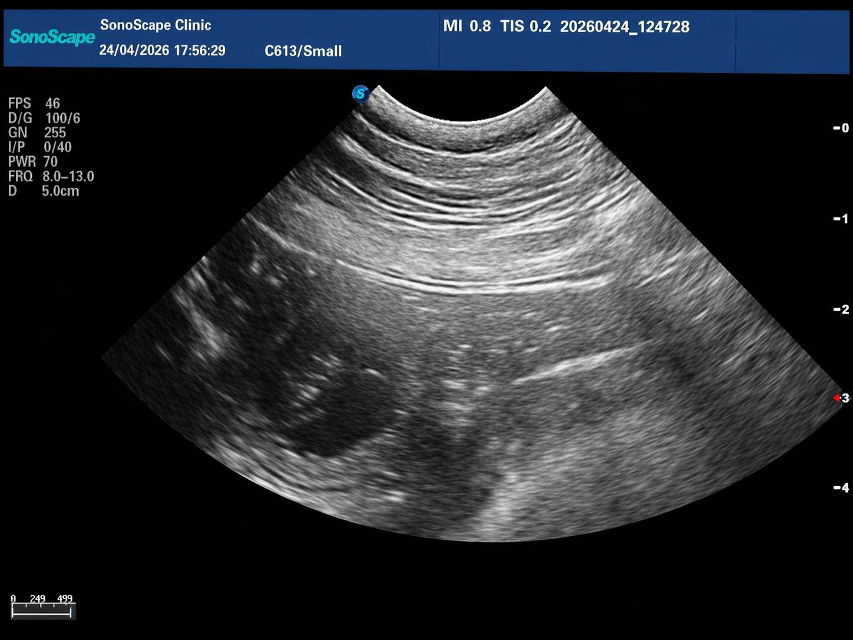
Task: Click the cine loop frame position handle
Action: click(71, 612)
